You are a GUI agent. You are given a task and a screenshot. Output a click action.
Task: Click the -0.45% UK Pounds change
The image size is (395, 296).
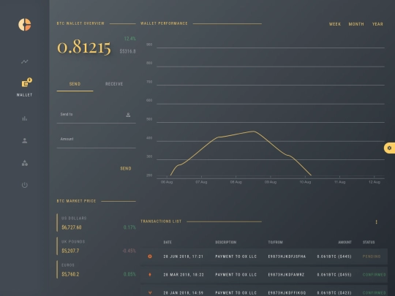click(x=129, y=251)
